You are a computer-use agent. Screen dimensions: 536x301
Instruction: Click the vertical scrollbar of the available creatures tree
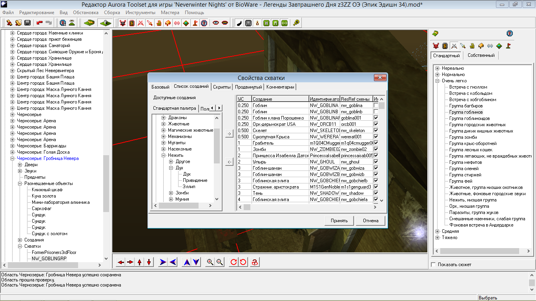[x=217, y=158]
